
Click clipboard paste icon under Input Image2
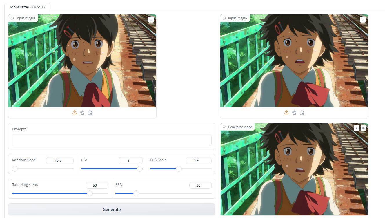click(302, 113)
